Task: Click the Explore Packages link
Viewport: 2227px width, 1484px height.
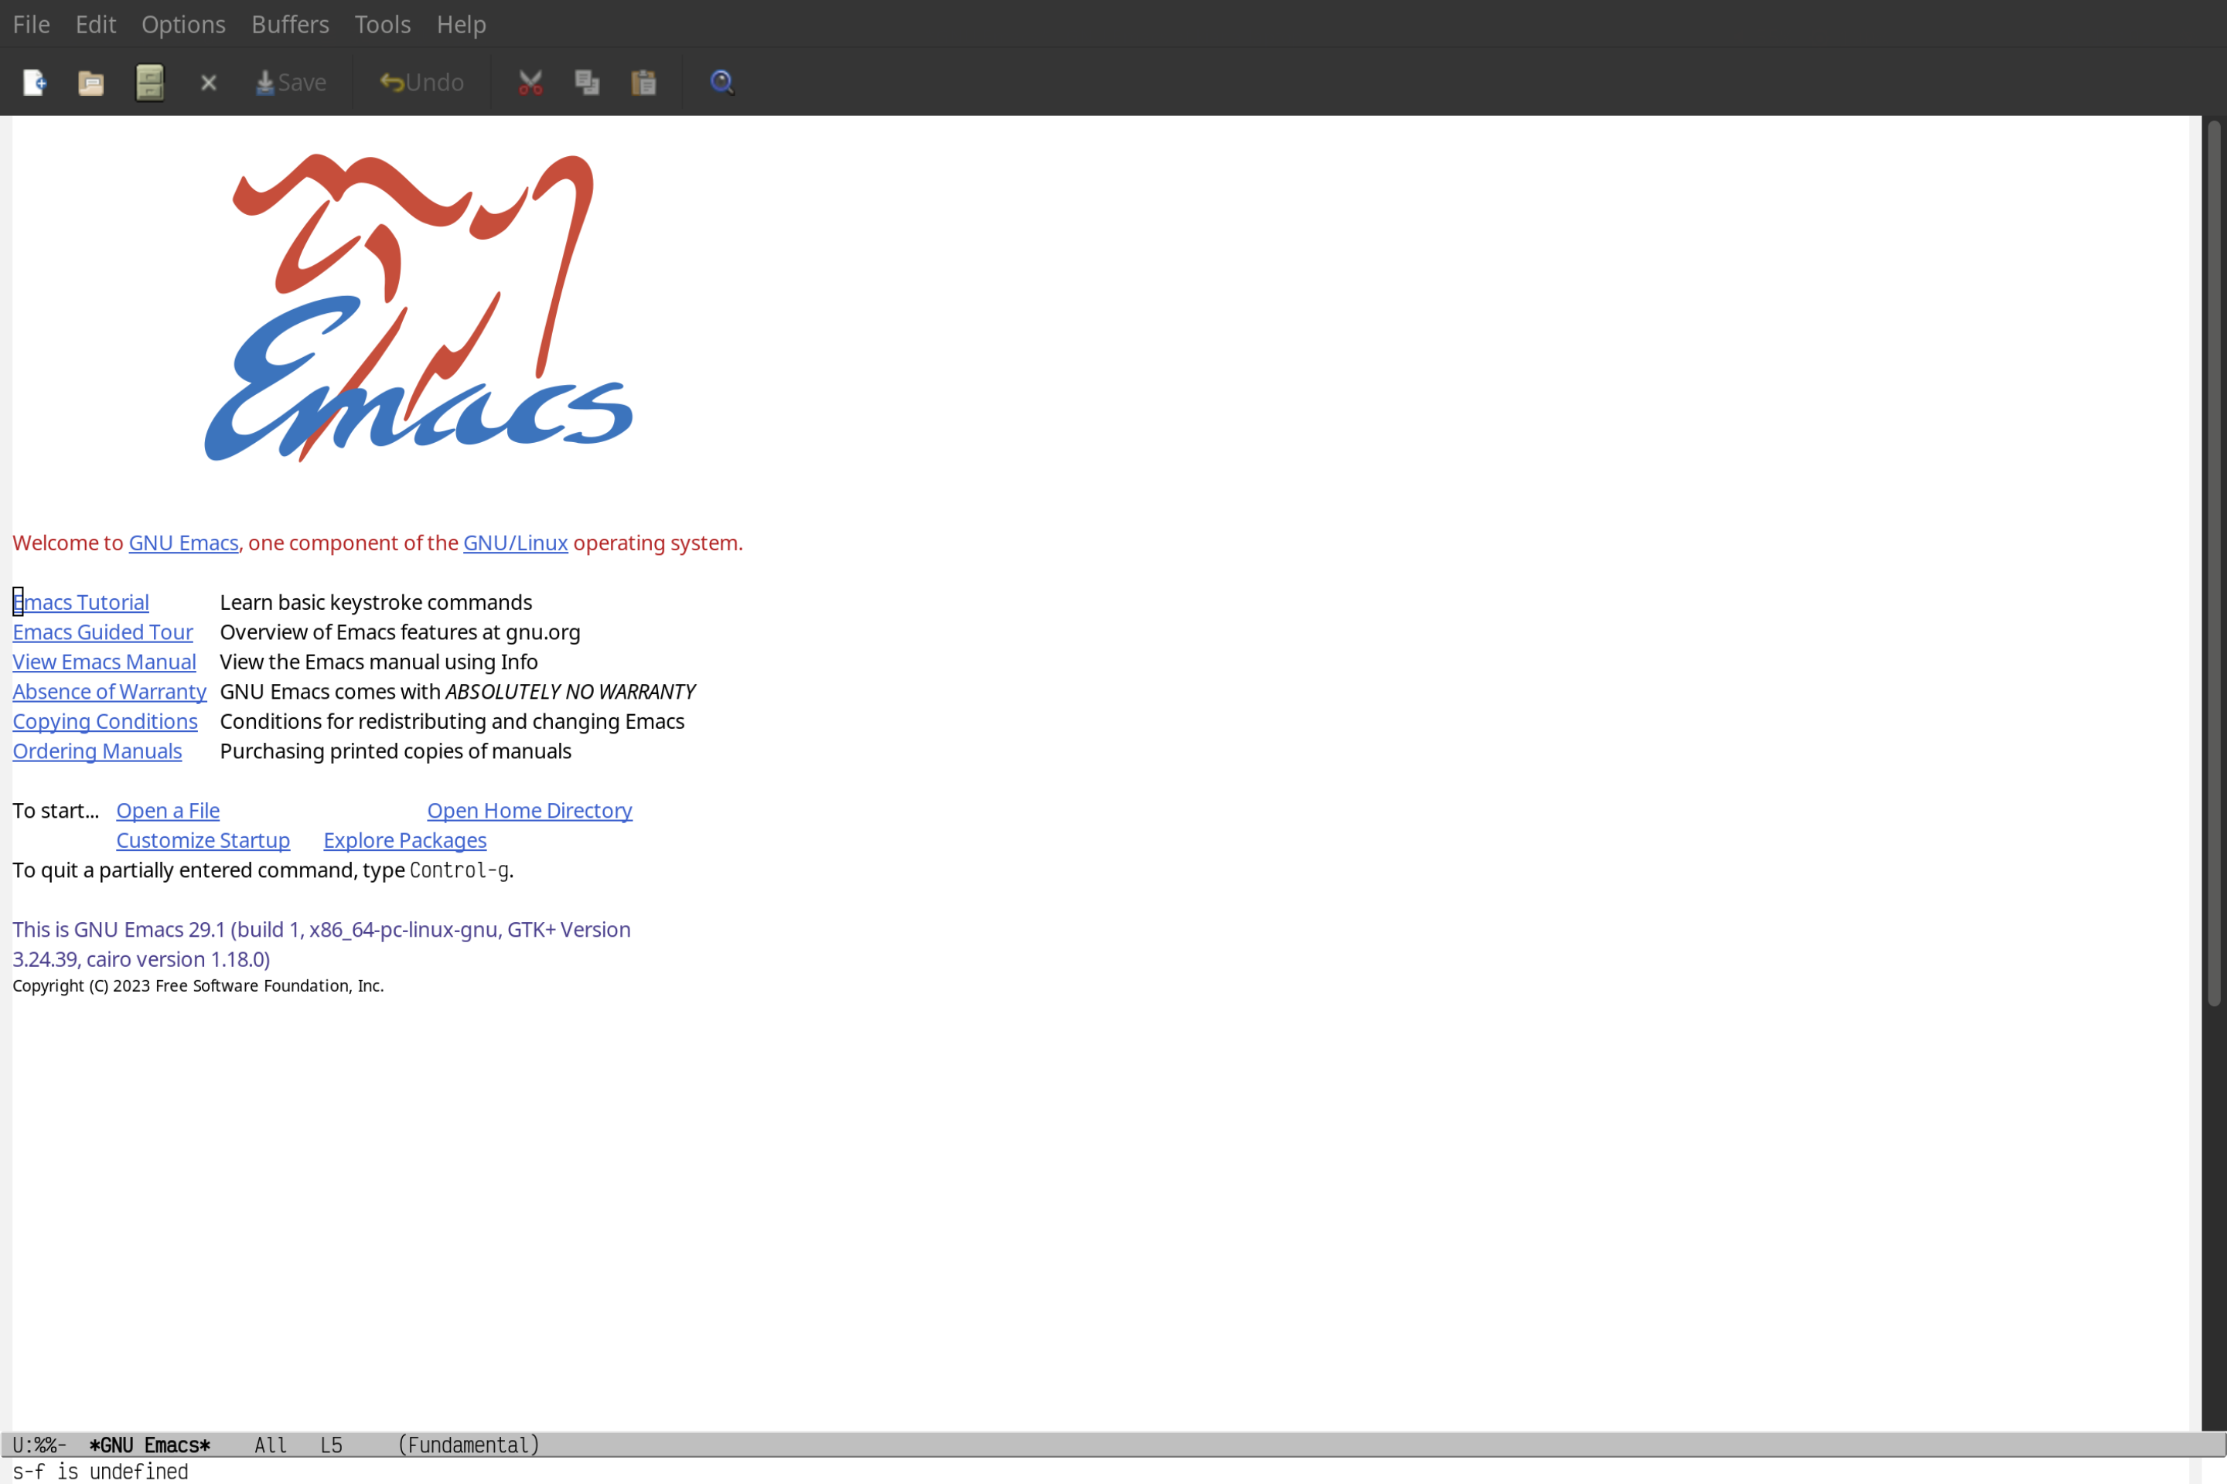Action: coord(404,839)
